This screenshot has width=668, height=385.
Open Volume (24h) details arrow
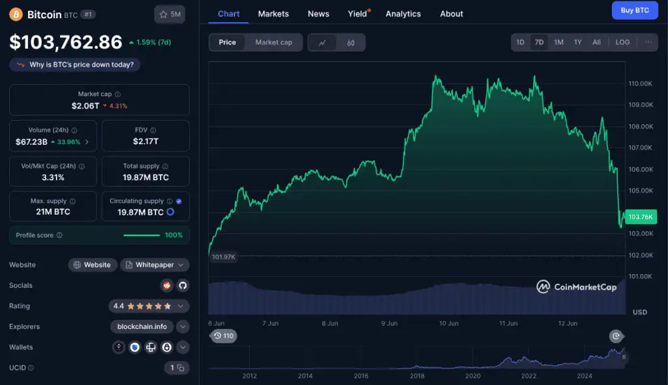[87, 142]
